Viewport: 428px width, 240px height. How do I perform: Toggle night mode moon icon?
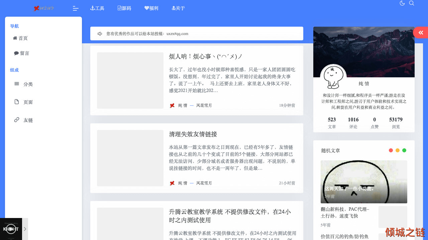[402, 3]
